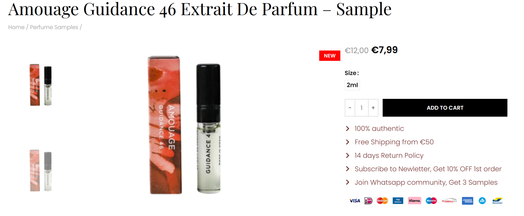
Task: Click the Maestro payment icon
Action: click(x=431, y=201)
